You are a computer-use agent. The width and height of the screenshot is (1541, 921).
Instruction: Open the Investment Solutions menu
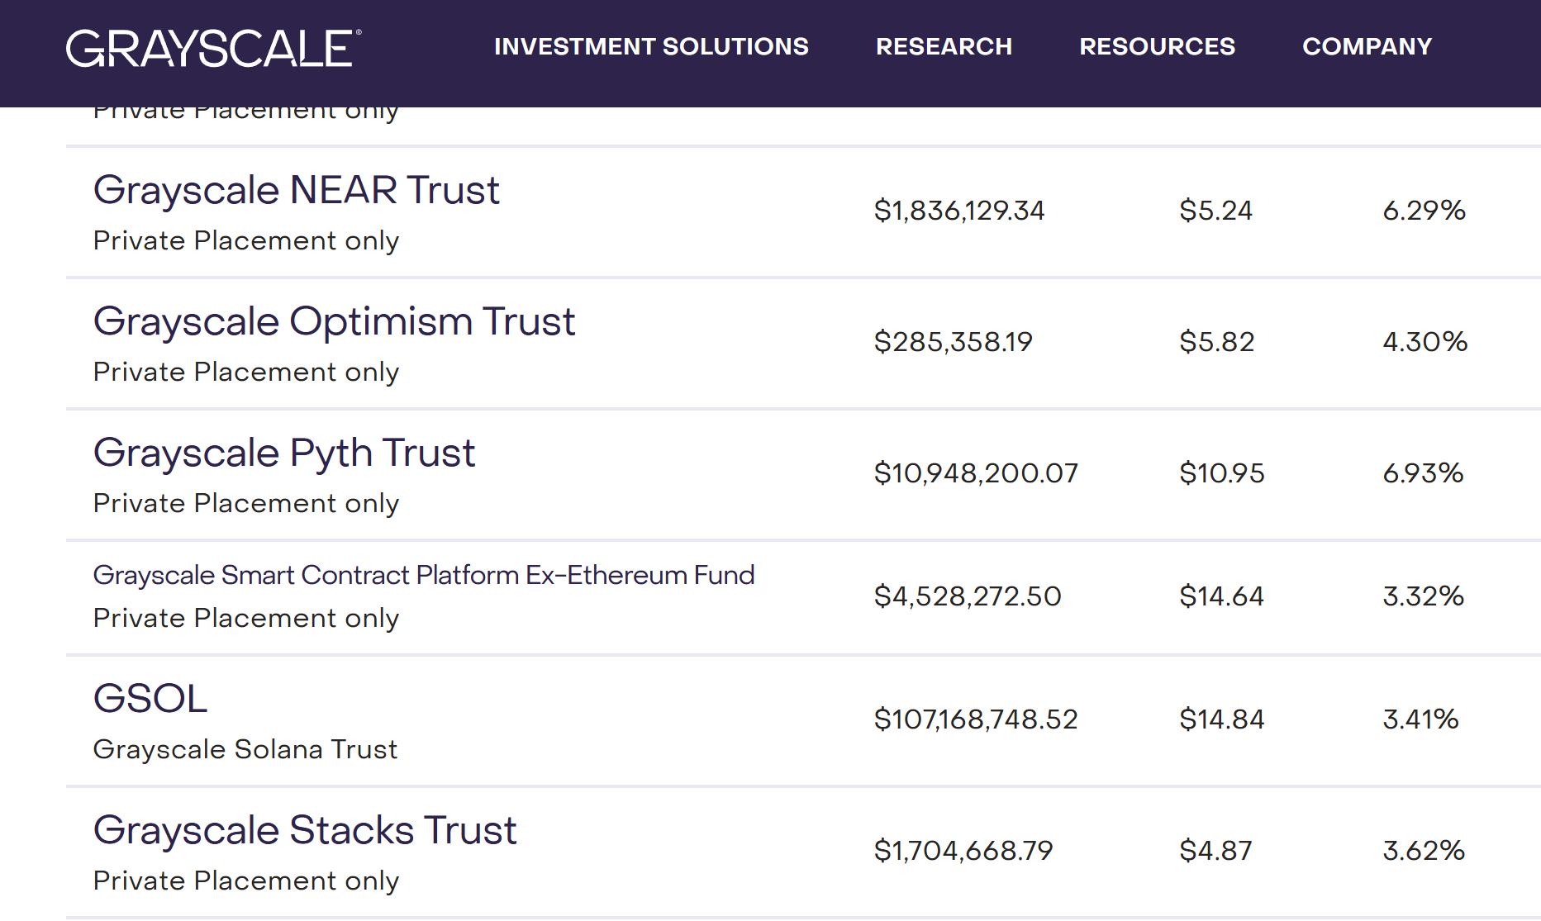click(651, 47)
